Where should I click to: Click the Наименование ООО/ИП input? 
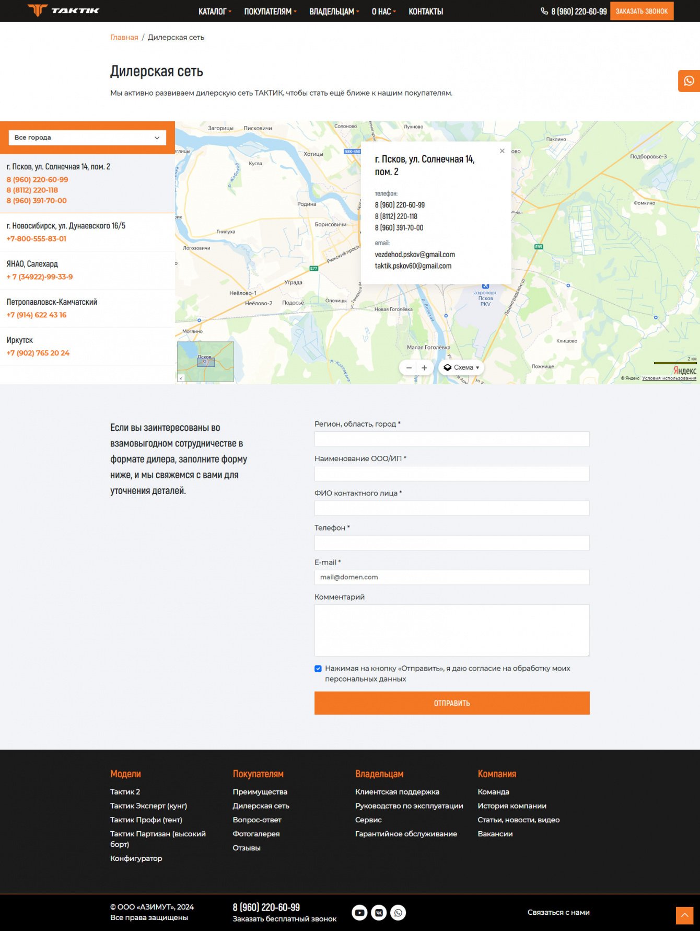(452, 474)
